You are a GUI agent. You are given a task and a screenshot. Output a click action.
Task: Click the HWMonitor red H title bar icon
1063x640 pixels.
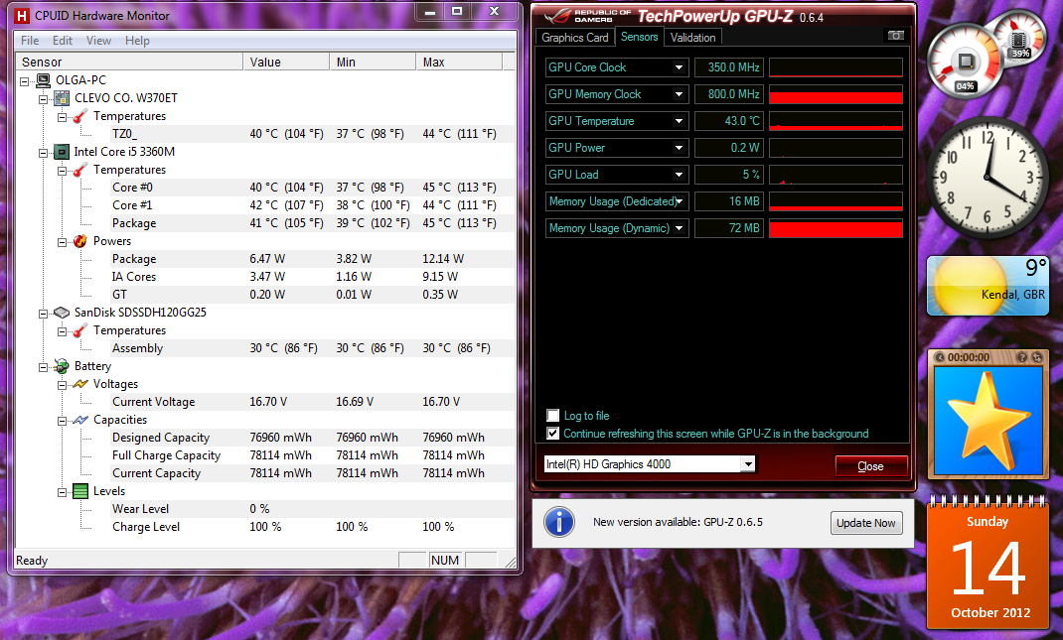point(23,15)
